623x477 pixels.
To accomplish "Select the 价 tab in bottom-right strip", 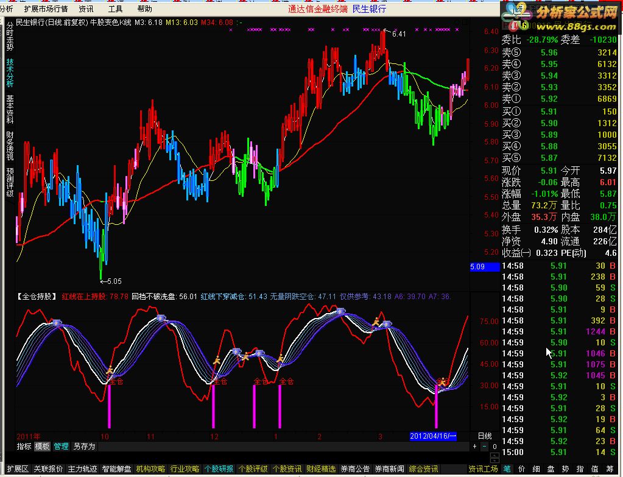I will pos(522,469).
